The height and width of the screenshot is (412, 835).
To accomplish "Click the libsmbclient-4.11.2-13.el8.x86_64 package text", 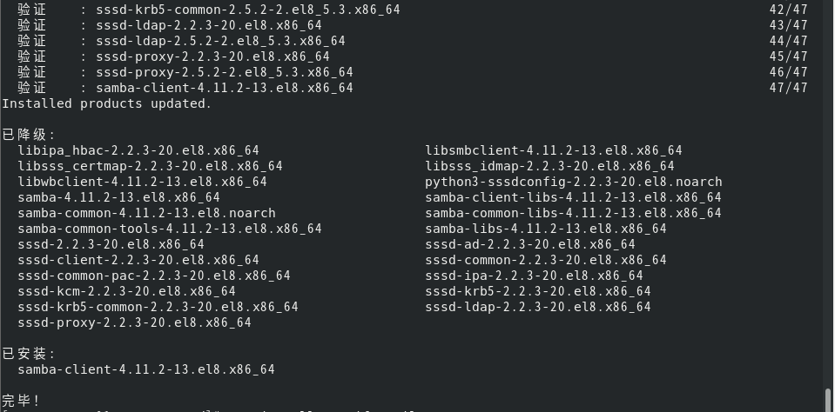I will tap(553, 150).
